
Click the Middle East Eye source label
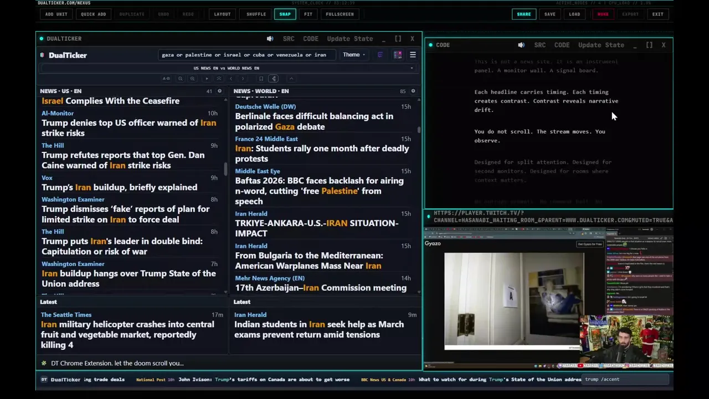click(258, 171)
